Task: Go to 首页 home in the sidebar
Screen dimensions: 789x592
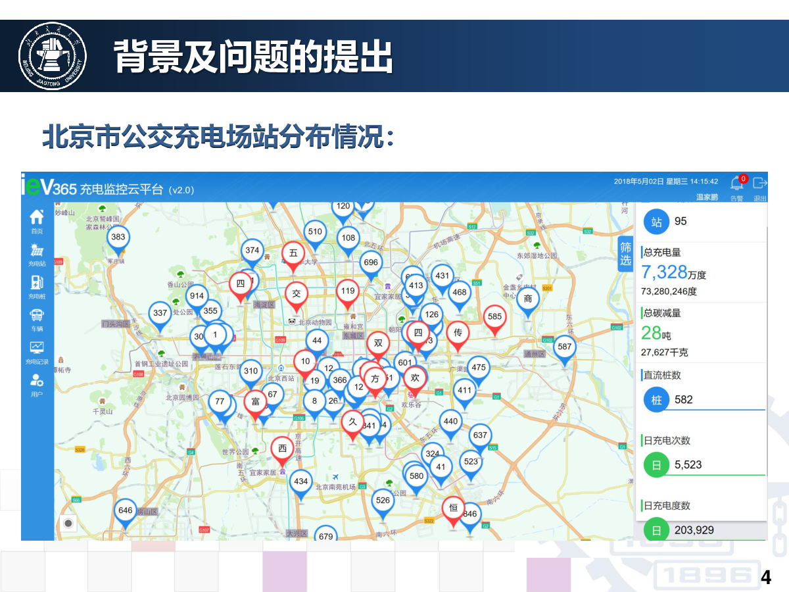Action: pyautogui.click(x=37, y=221)
